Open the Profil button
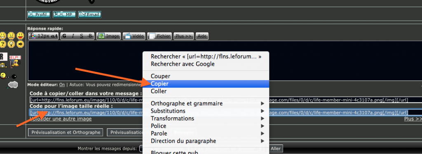The width and height of the screenshot is (422, 154). coord(39,14)
